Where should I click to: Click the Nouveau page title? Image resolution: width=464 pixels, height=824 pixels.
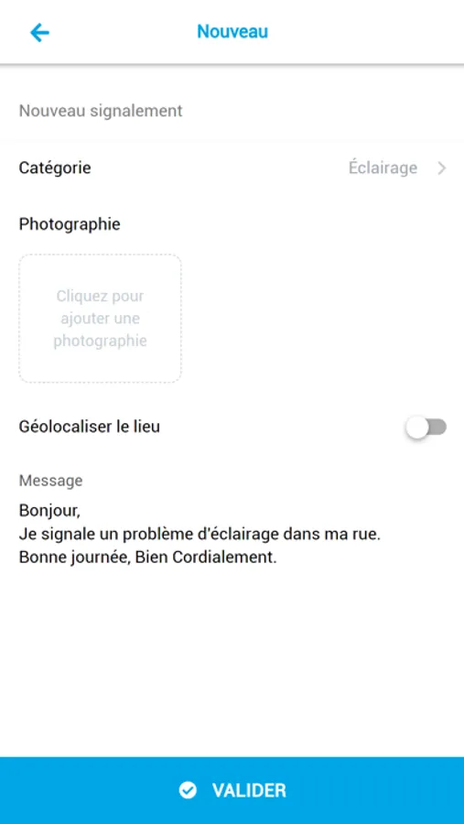coord(232,31)
